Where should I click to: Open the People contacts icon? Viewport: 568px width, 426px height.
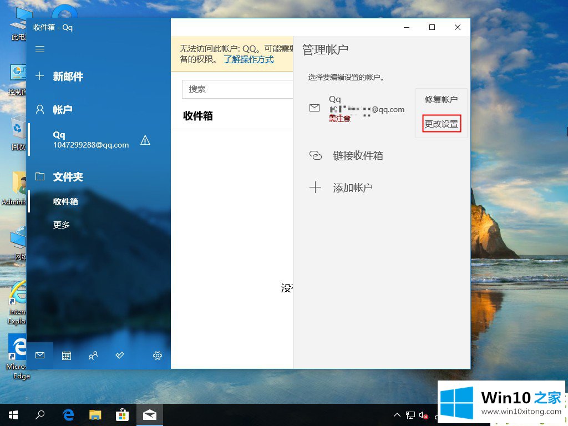(93, 356)
